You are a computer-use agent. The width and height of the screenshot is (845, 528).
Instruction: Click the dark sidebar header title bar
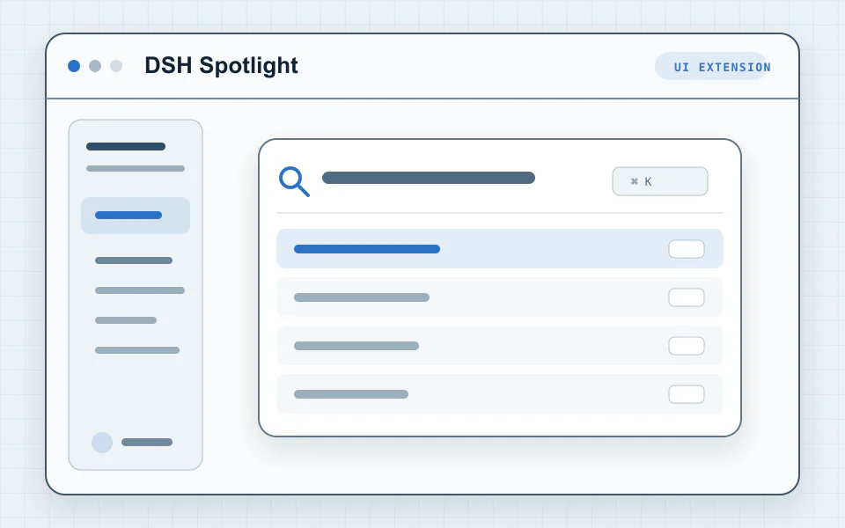point(126,147)
